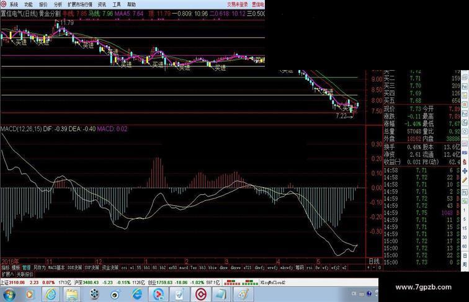Switch to the cci indicator

124,268
